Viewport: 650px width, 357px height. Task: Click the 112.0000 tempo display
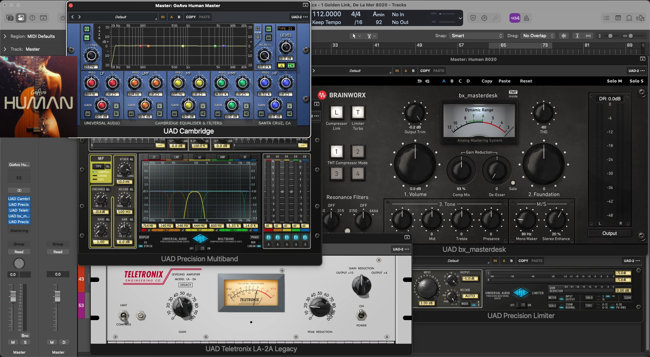click(x=327, y=14)
